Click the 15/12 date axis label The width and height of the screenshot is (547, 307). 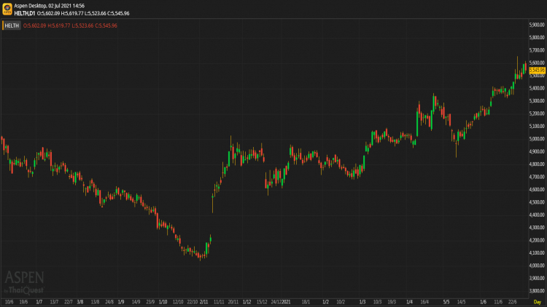(x=262, y=302)
